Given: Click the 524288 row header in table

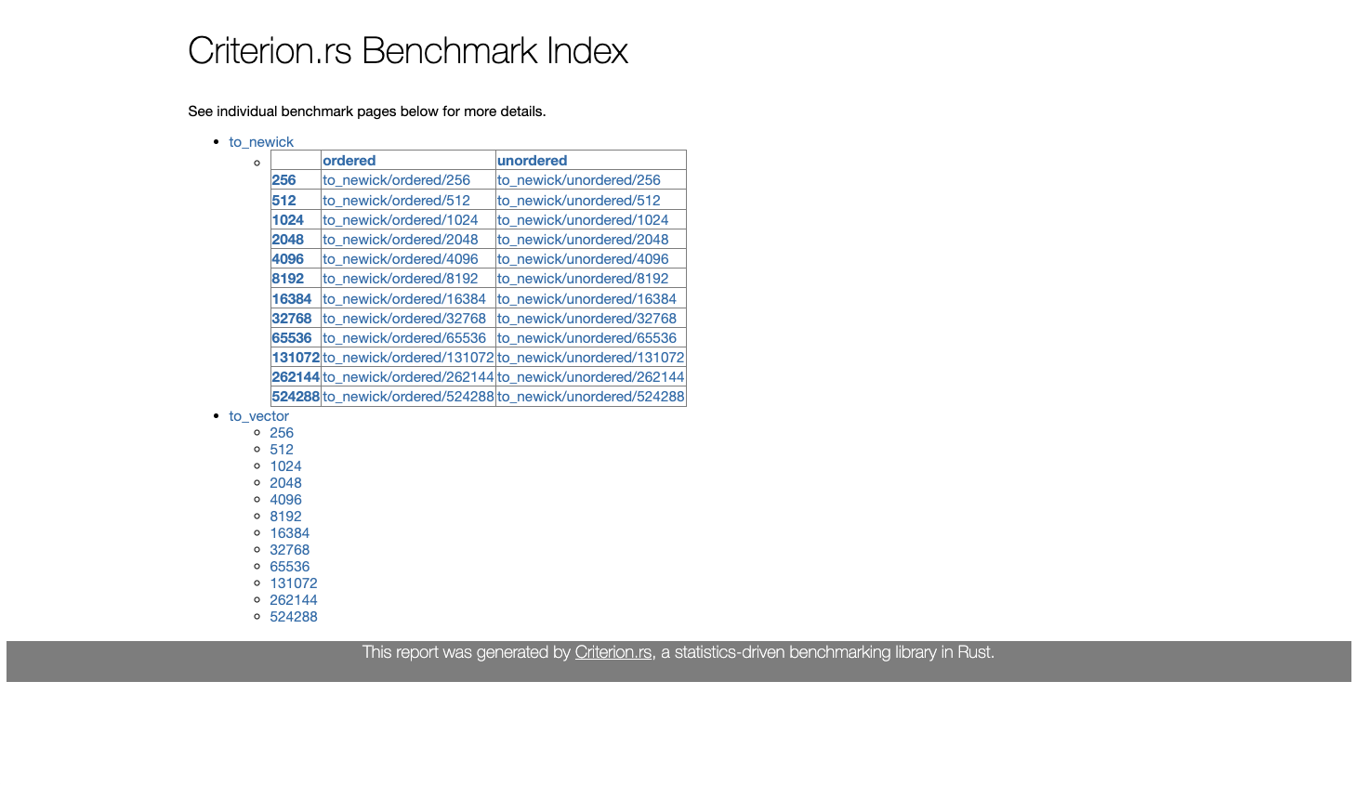Looking at the screenshot, I should point(296,397).
